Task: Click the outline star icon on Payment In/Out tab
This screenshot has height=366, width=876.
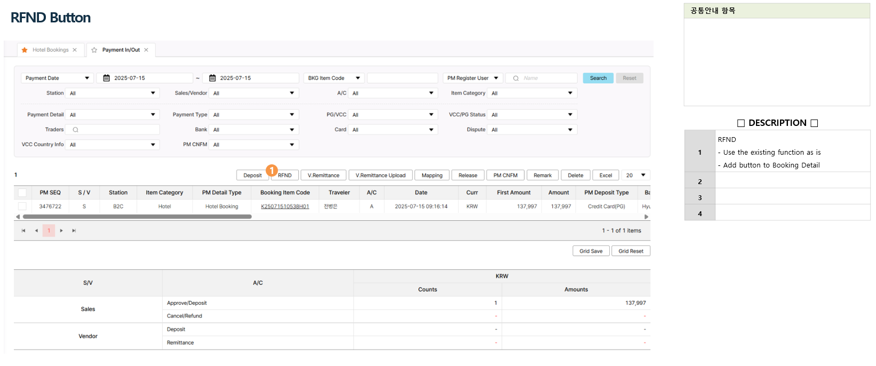Action: click(94, 50)
